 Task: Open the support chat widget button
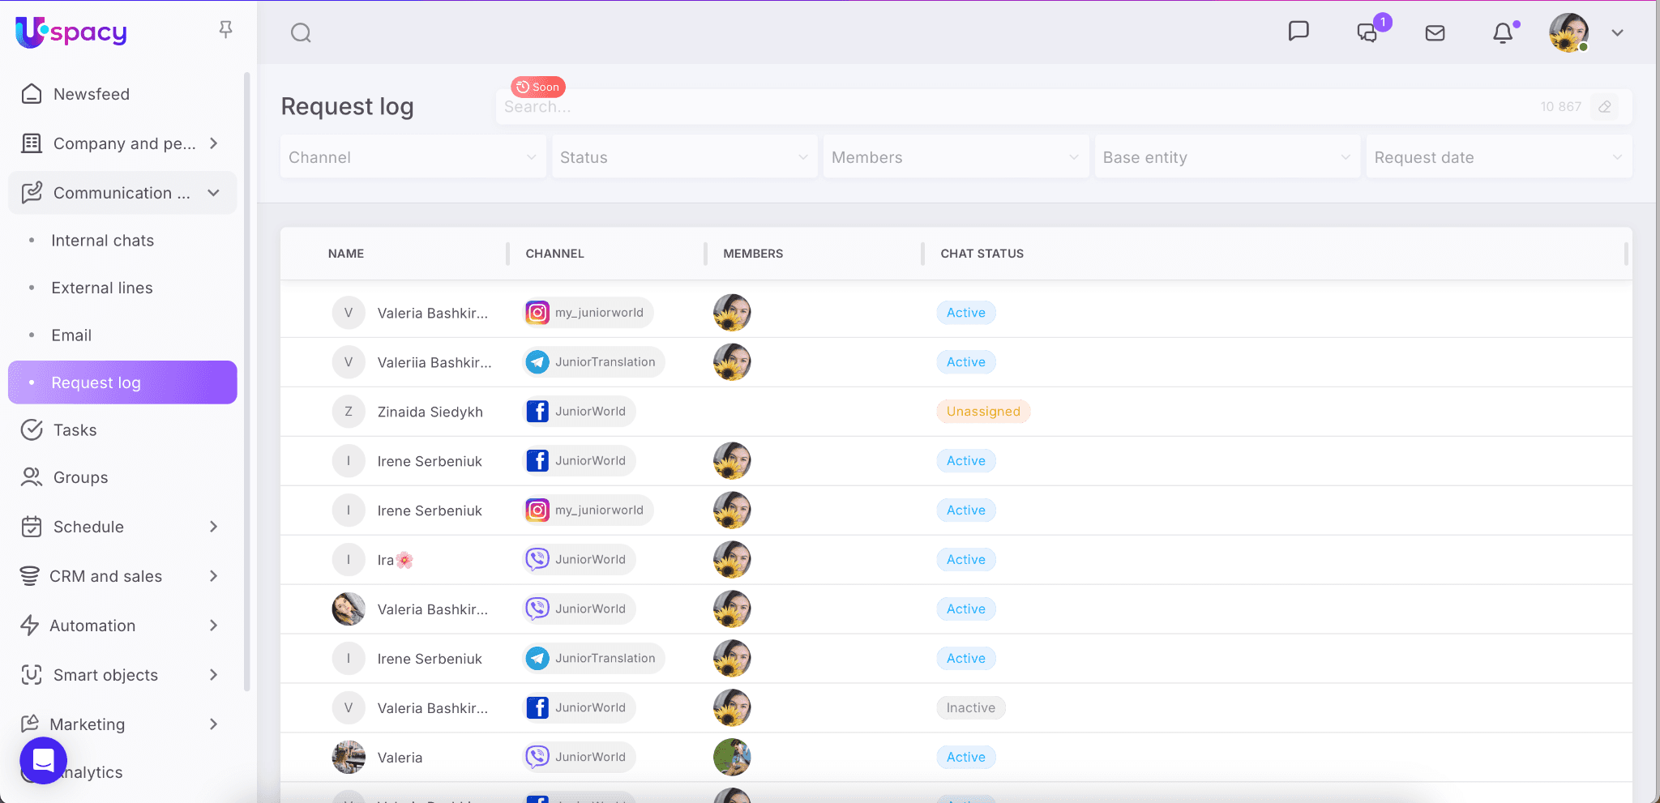tap(43, 760)
